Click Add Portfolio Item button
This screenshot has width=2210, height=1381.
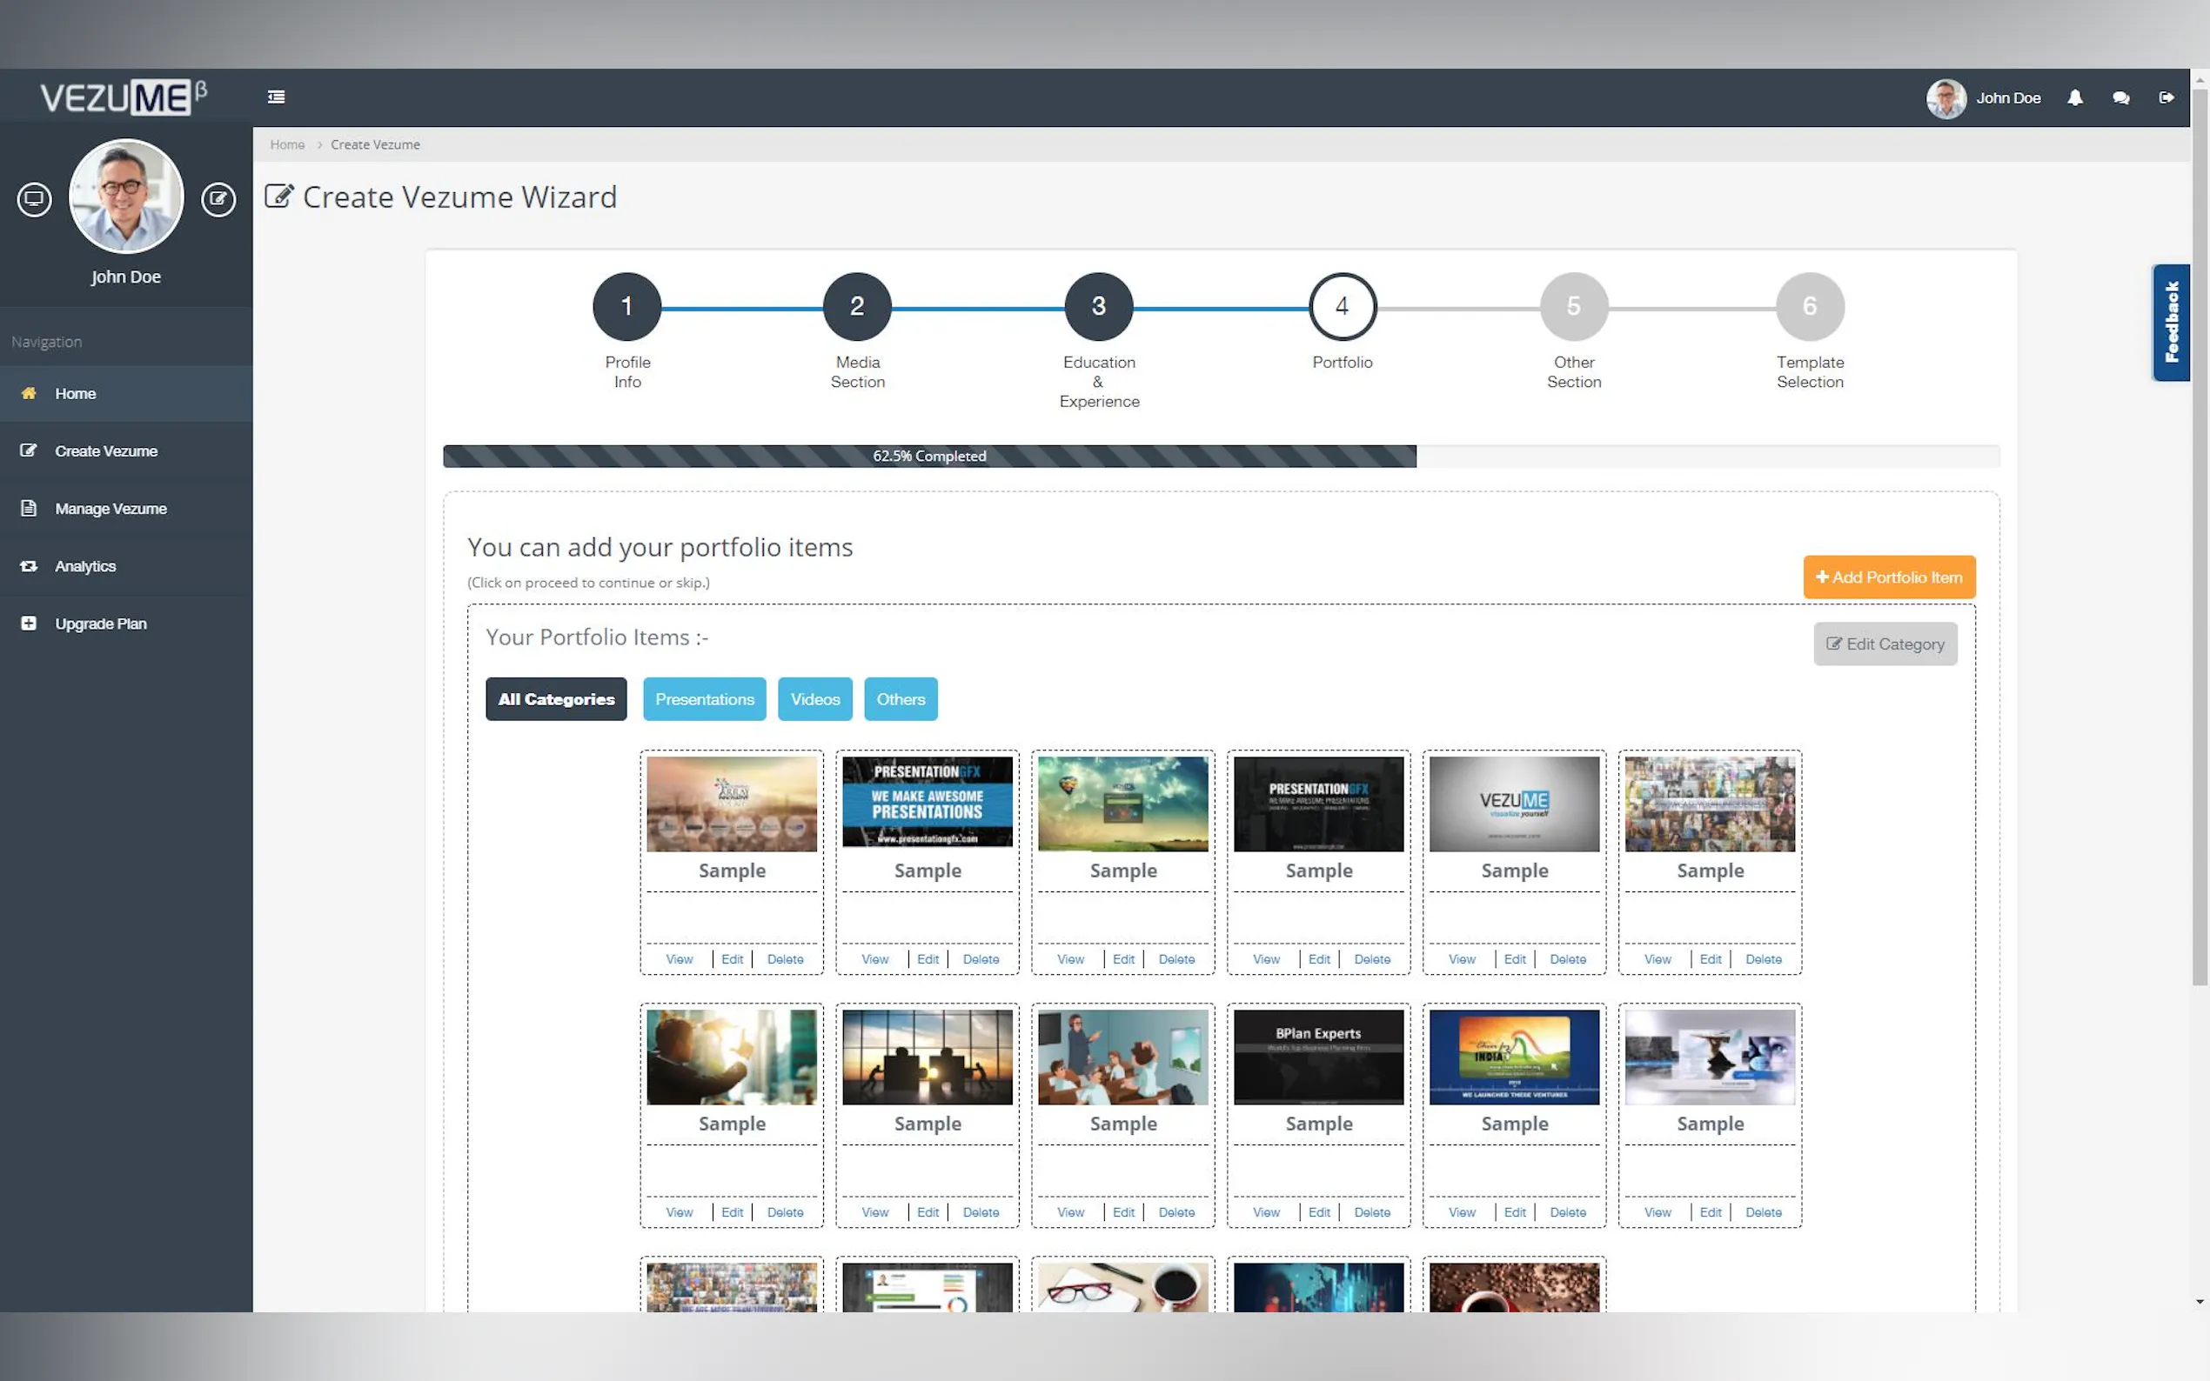[x=1889, y=577]
